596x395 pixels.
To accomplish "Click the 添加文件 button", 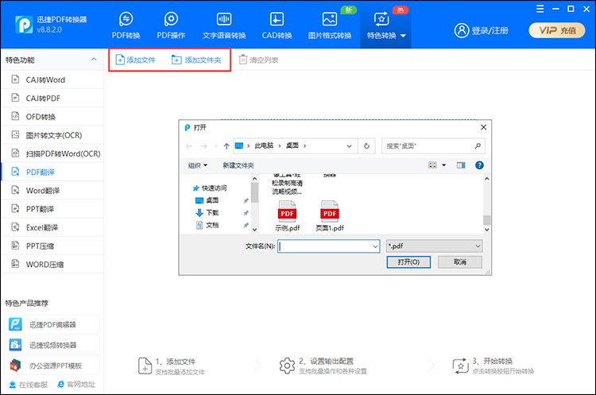I will (136, 60).
